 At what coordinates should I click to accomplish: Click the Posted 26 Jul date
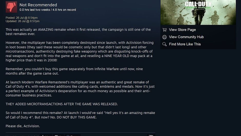[x=22, y=18]
